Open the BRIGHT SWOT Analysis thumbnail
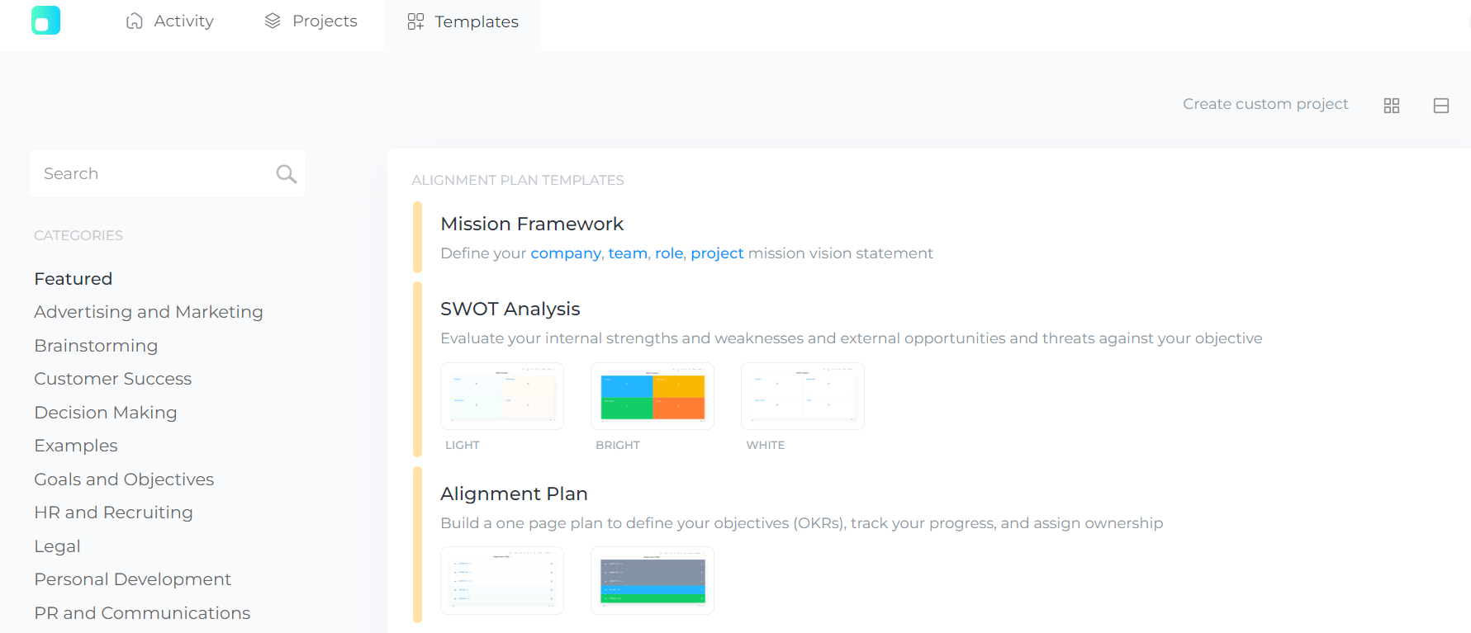This screenshot has height=633, width=1471. click(x=652, y=395)
